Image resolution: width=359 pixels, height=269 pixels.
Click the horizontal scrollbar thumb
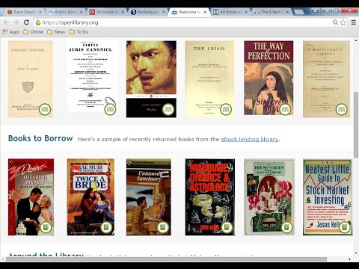click(166, 259)
